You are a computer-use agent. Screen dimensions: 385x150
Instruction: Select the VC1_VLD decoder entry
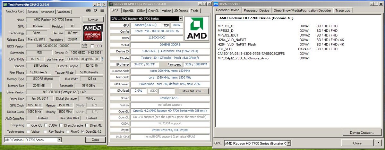[225, 49]
